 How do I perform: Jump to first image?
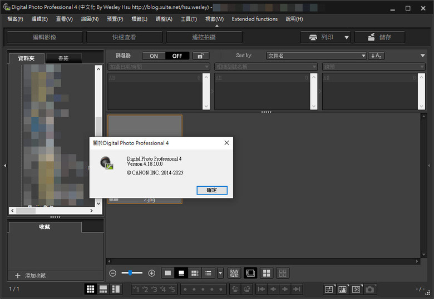(262, 290)
